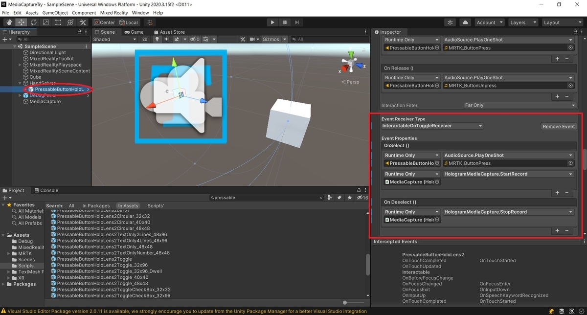Select the Rotate tool
Image resolution: width=587 pixels, height=315 pixels.
click(x=33, y=22)
